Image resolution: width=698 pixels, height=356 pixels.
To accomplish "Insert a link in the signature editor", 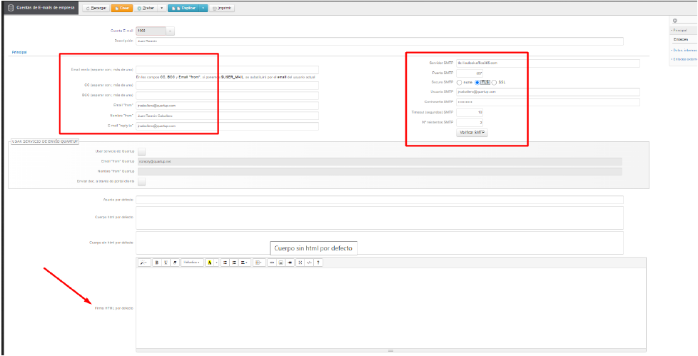I will 272,263.
